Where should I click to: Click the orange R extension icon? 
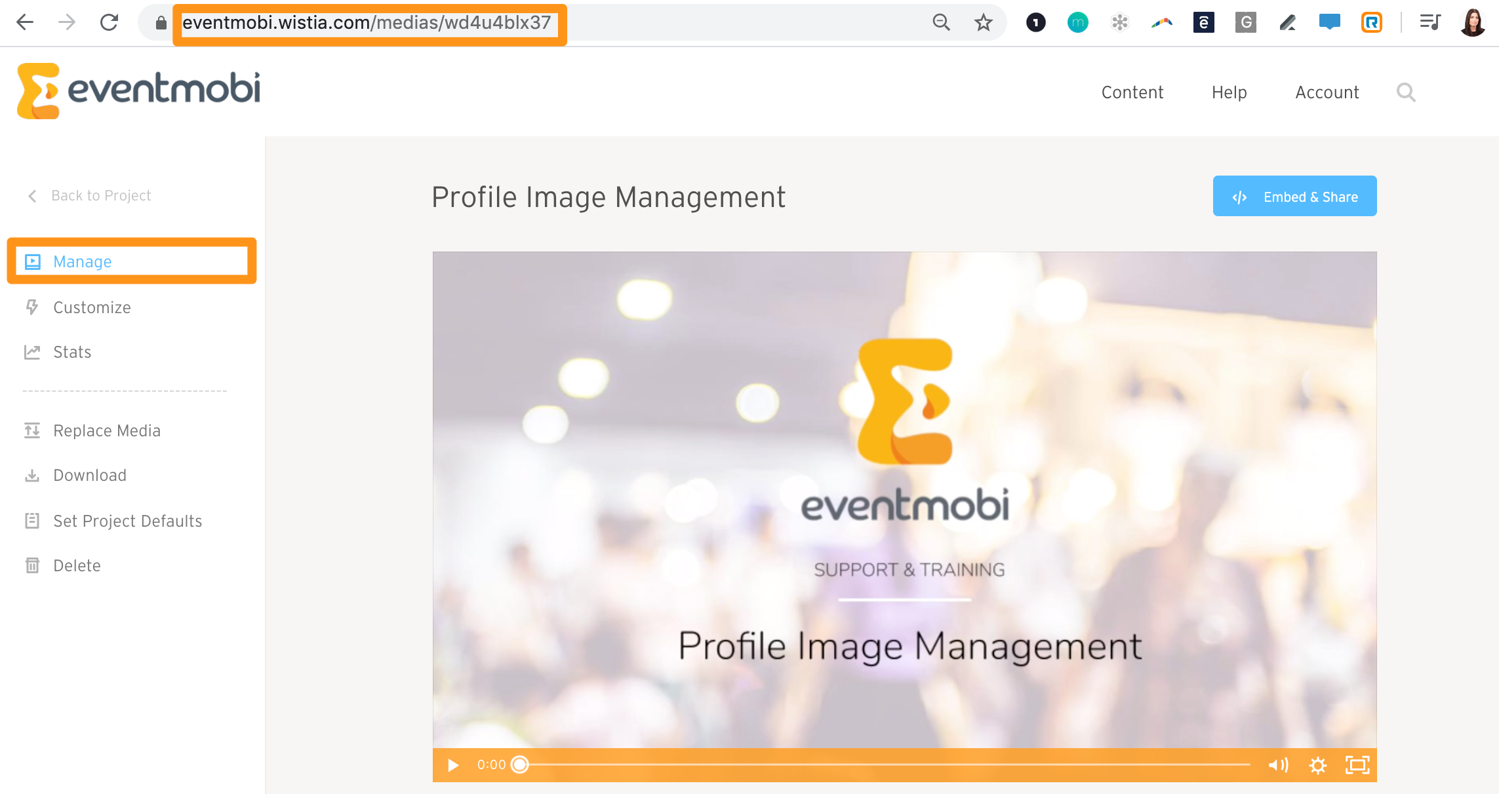[1371, 23]
